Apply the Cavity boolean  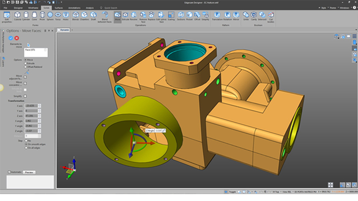(x=254, y=16)
